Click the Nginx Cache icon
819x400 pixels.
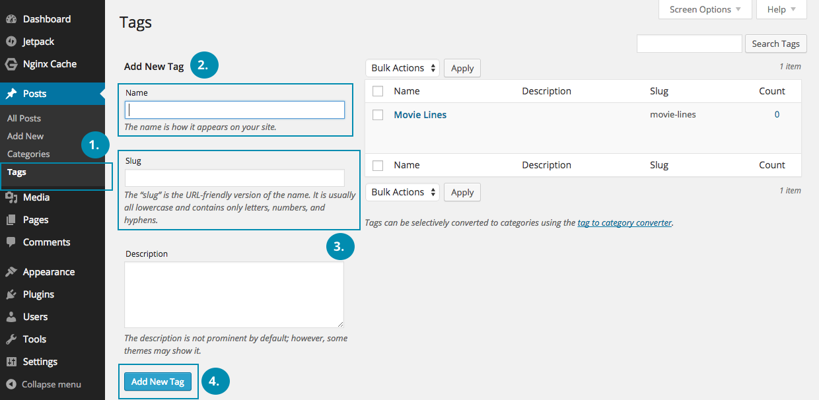point(11,64)
